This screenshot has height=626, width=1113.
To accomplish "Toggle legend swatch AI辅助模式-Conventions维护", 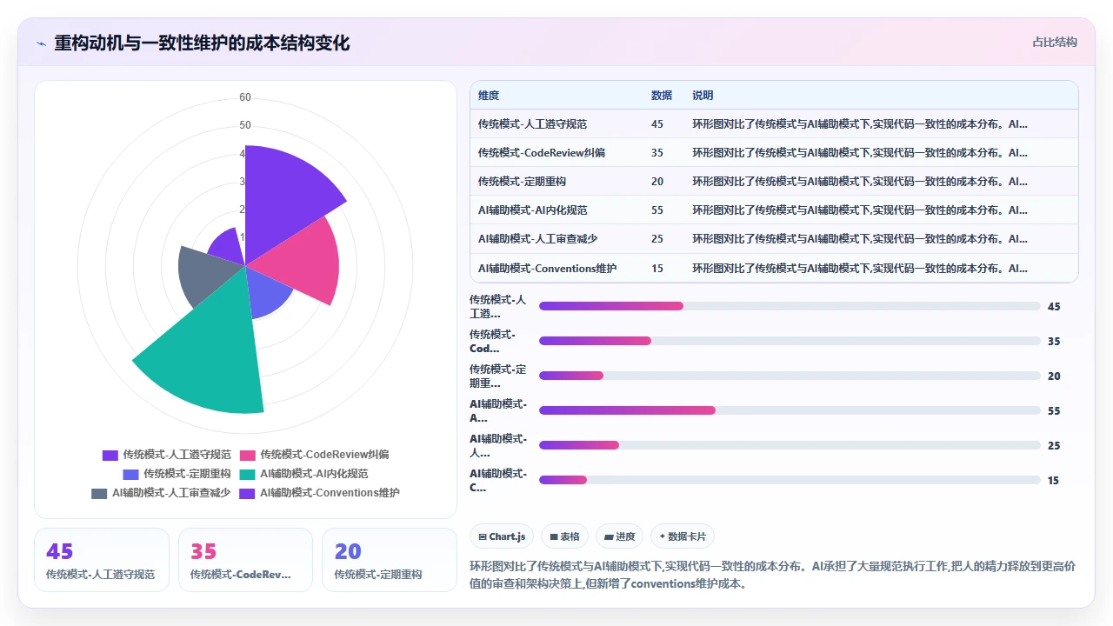I will (x=247, y=493).
